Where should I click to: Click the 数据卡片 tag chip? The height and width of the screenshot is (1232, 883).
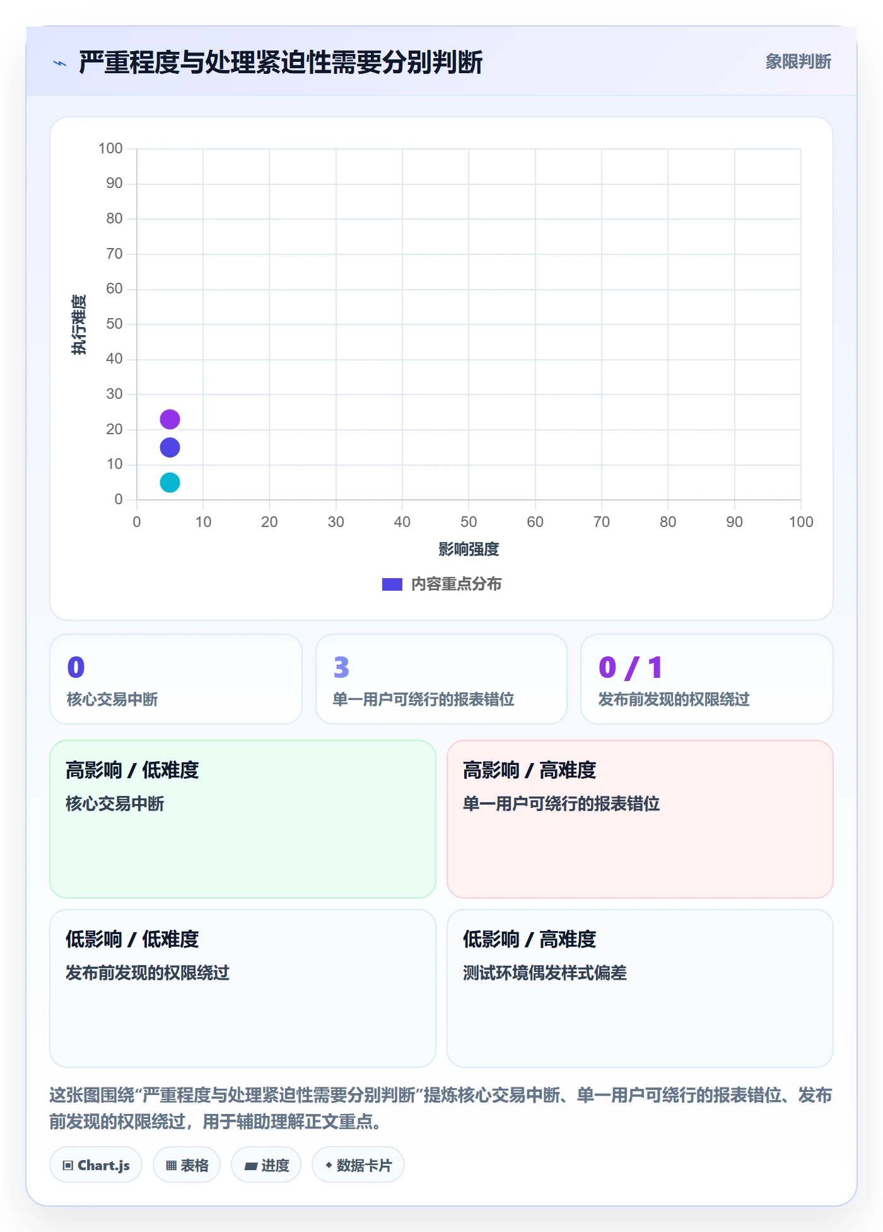[358, 1165]
